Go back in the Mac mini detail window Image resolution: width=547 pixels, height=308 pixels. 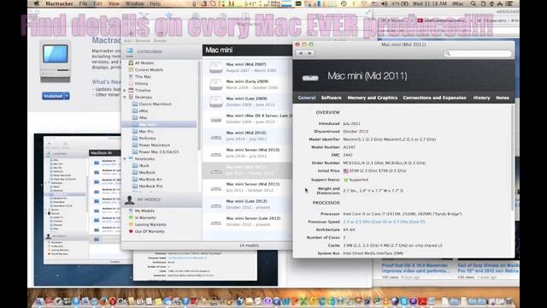(301, 53)
